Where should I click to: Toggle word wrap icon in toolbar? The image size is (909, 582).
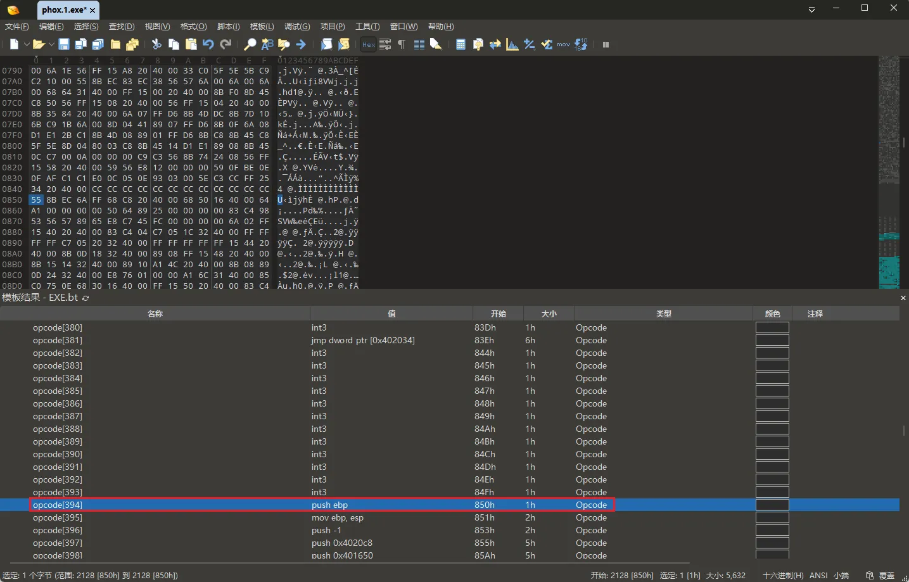(385, 44)
